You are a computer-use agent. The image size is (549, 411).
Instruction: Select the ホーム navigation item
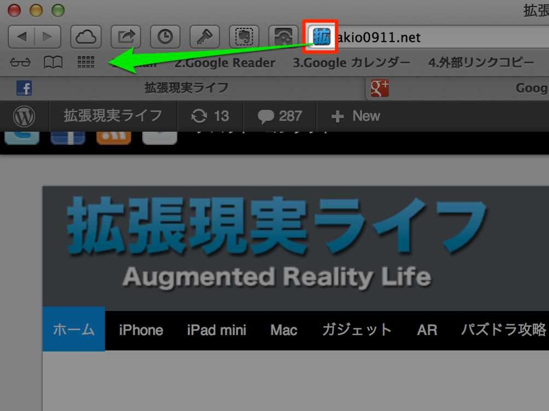pyautogui.click(x=74, y=329)
